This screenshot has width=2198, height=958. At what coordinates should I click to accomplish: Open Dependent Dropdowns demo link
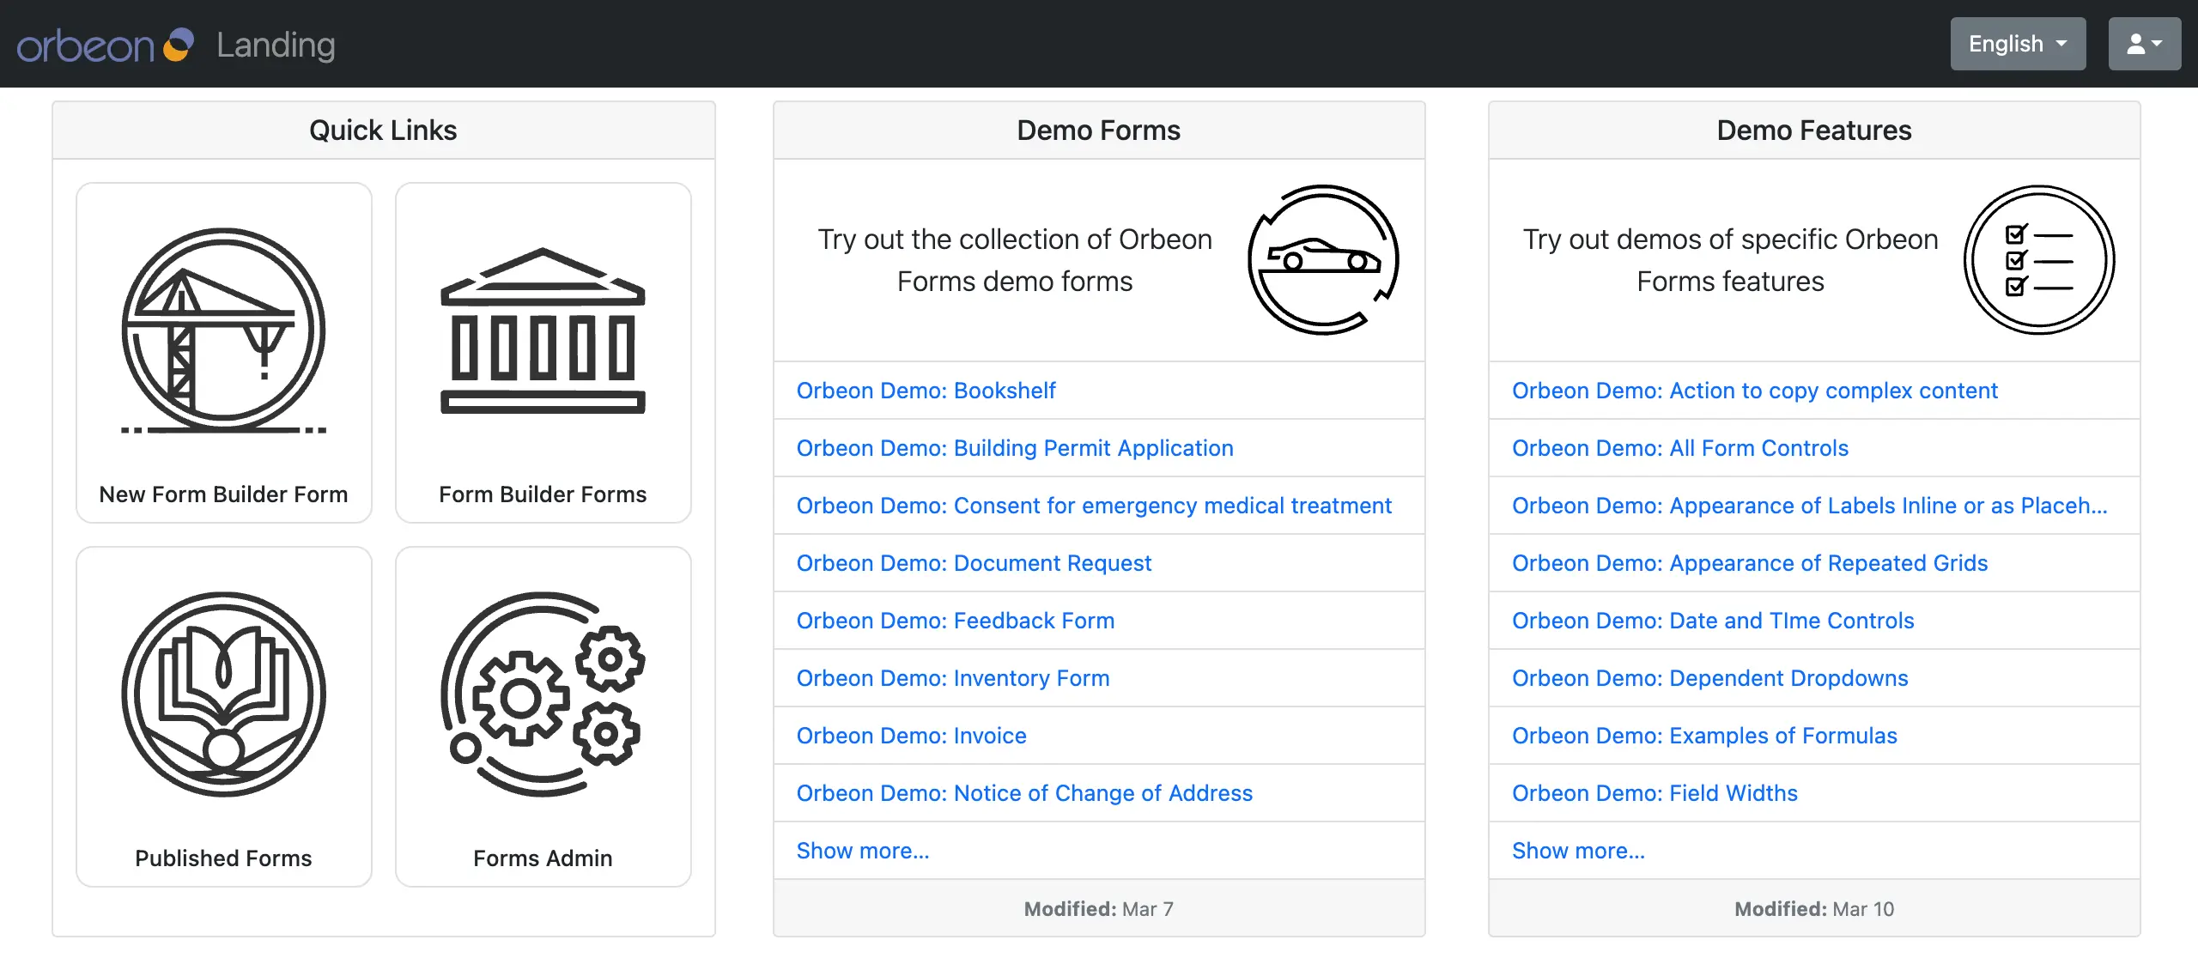(x=1709, y=678)
